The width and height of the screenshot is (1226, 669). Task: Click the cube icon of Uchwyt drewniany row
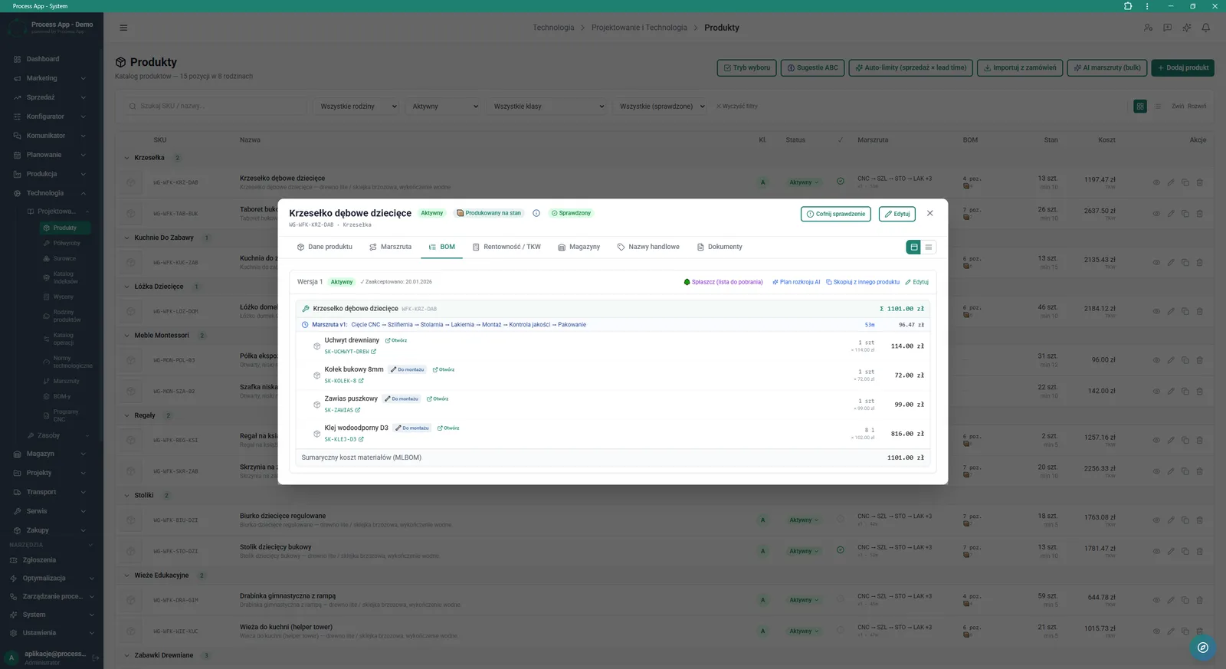point(316,346)
